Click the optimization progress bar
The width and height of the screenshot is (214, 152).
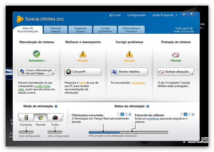click(x=128, y=132)
